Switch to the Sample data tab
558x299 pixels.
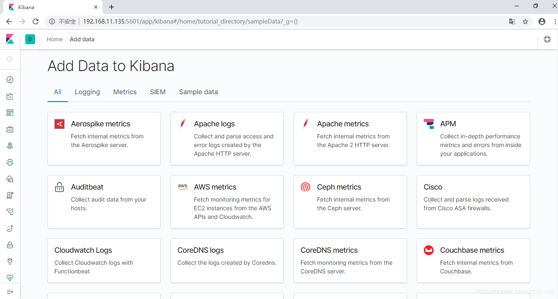pyautogui.click(x=198, y=92)
